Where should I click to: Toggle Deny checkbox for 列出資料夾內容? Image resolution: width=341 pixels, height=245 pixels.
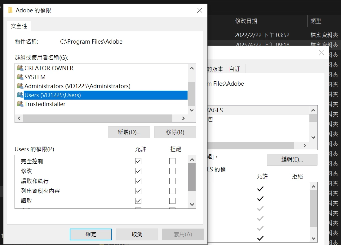pyautogui.click(x=172, y=191)
